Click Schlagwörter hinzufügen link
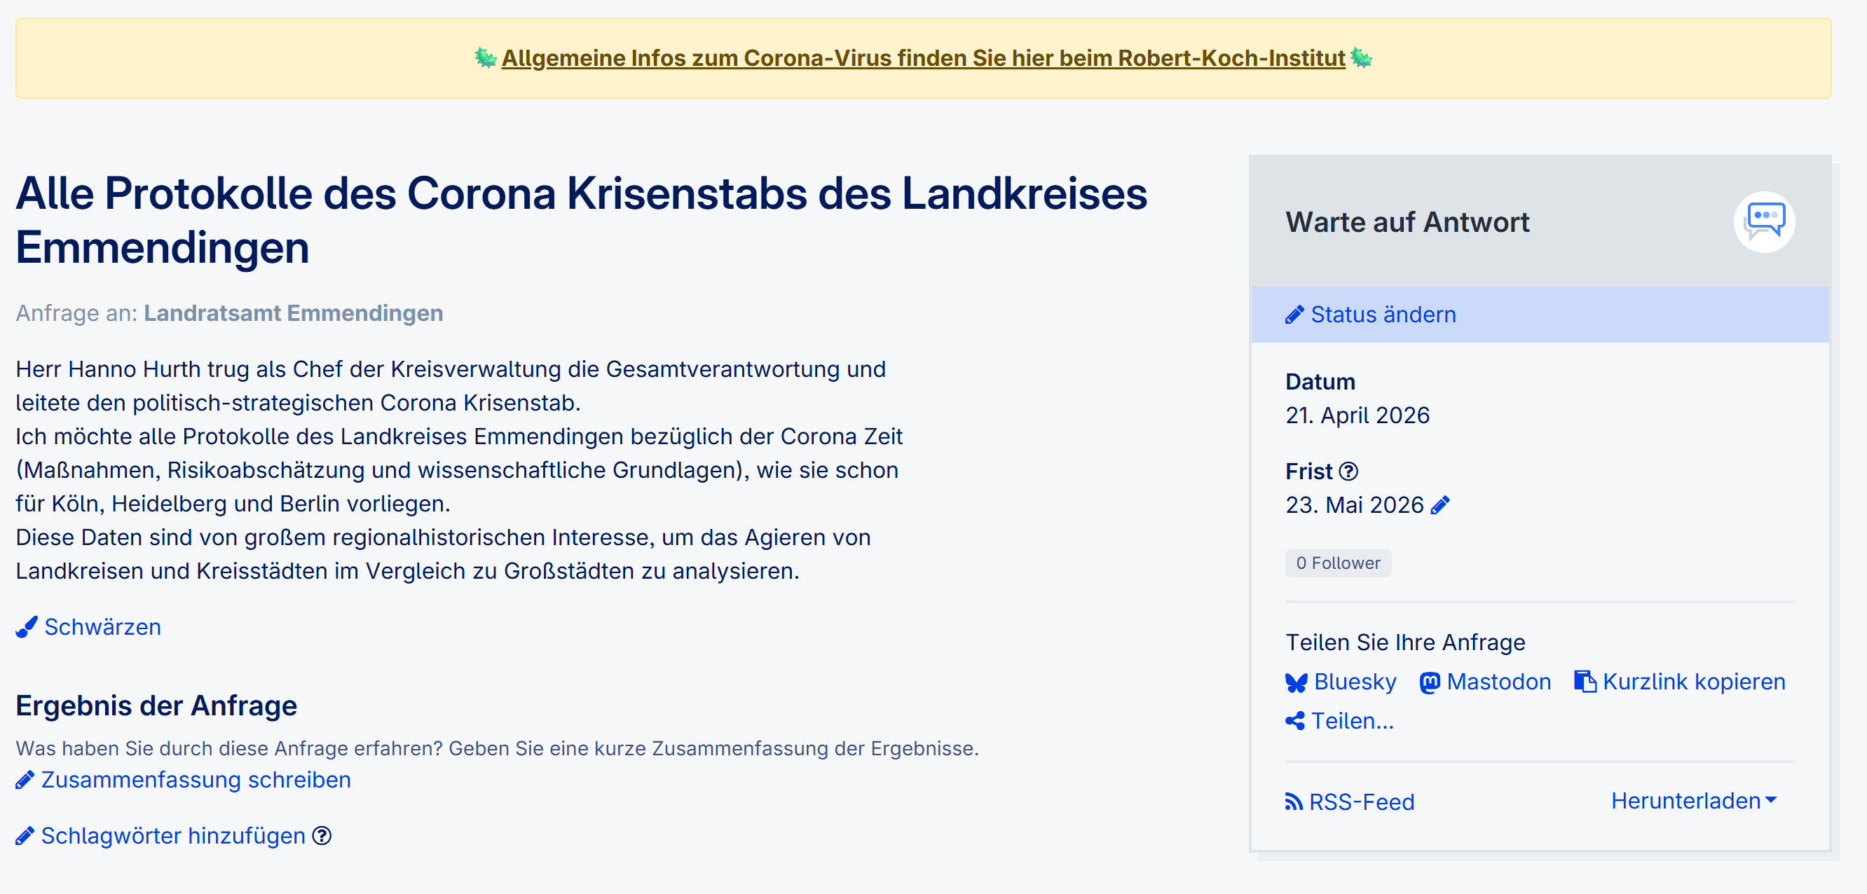The width and height of the screenshot is (1867, 894). click(172, 836)
